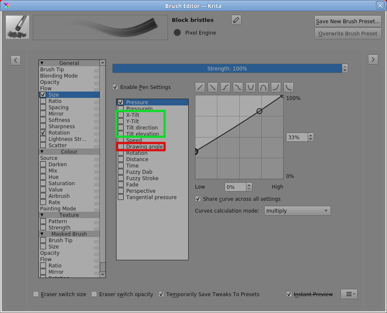387x313 pixels.
Task: Increase the 33% curve point value
Action: click(x=311, y=135)
